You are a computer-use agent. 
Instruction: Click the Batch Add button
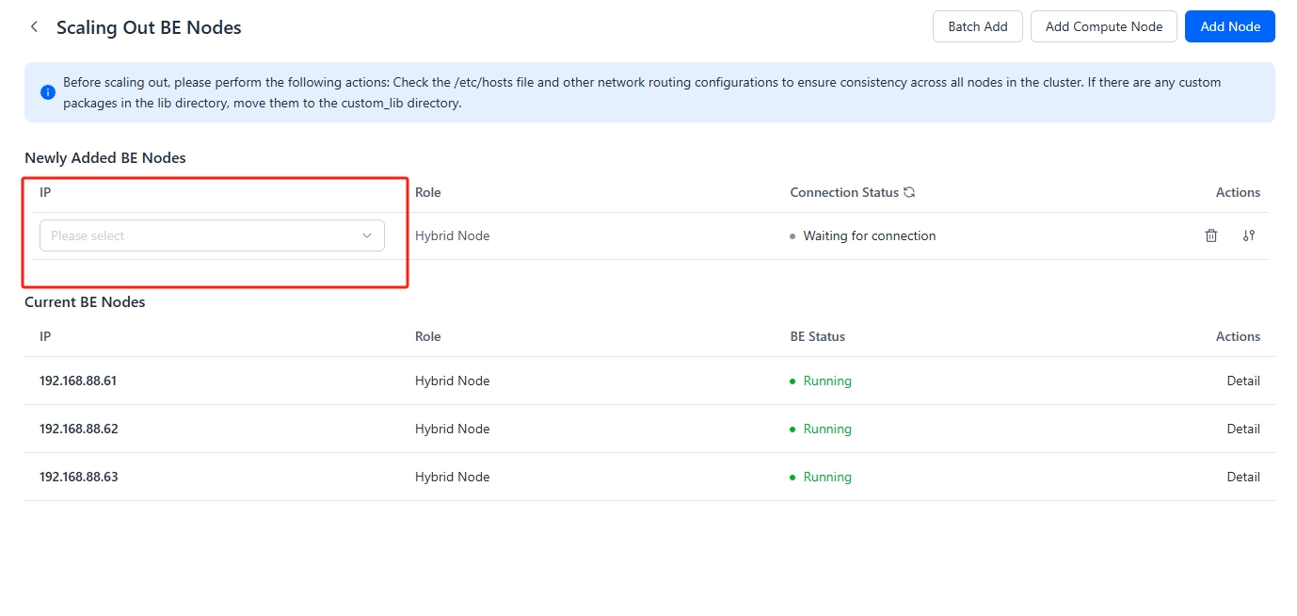[x=977, y=26]
